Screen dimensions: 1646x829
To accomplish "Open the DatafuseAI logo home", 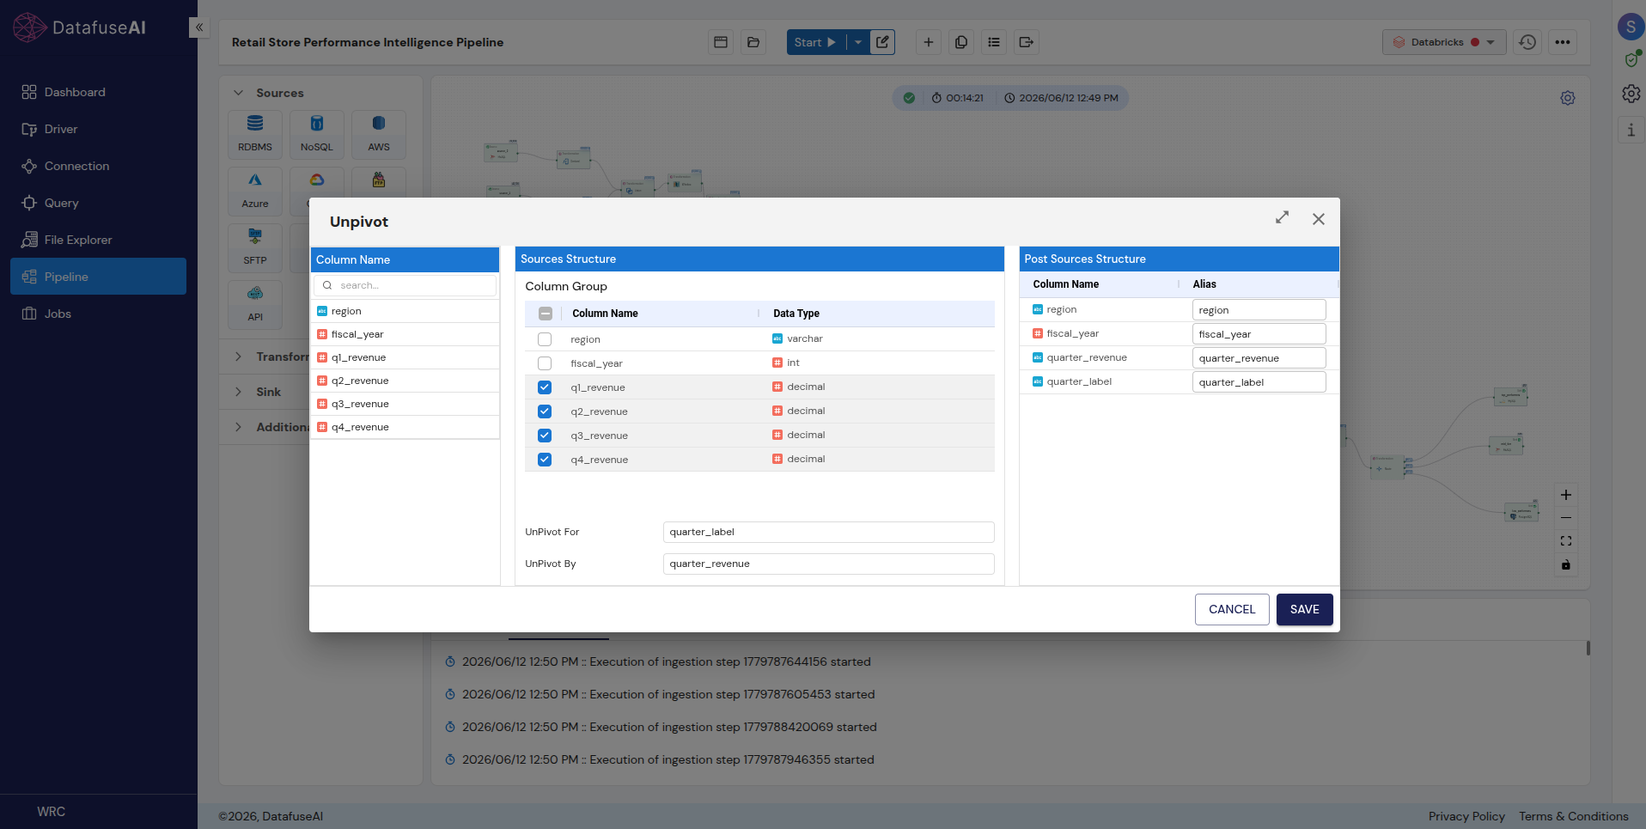I will [x=80, y=27].
